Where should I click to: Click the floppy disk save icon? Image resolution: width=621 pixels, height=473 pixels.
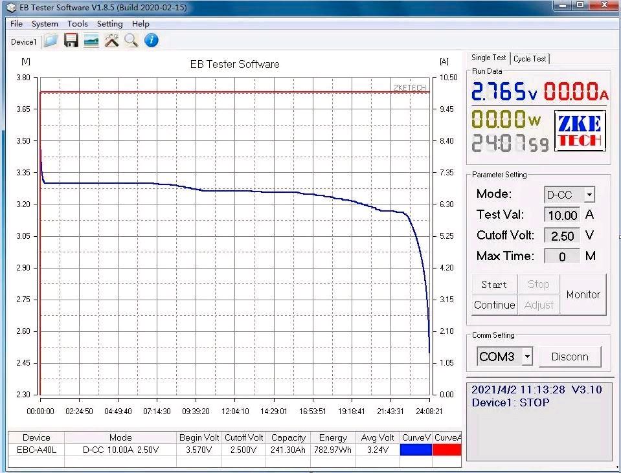coord(71,41)
